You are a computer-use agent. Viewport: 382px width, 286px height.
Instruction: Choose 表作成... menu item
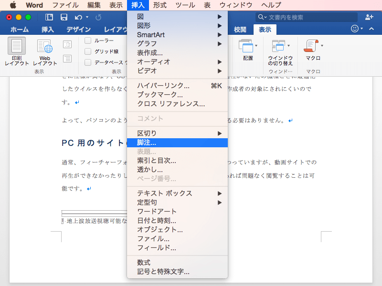[x=177, y=53]
